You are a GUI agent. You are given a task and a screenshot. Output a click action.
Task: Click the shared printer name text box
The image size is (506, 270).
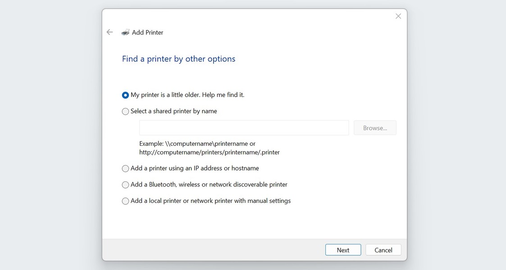pyautogui.click(x=243, y=127)
